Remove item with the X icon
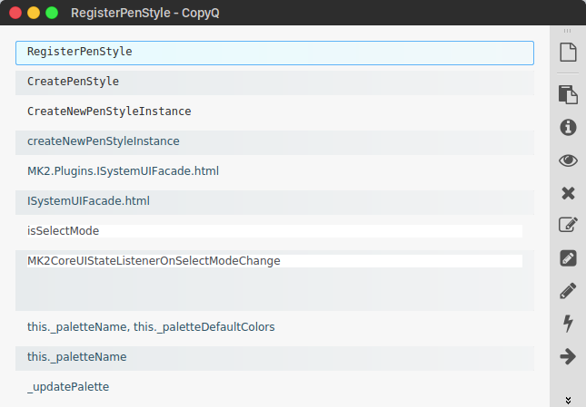Screen dimensions: 586x407 tap(568, 193)
